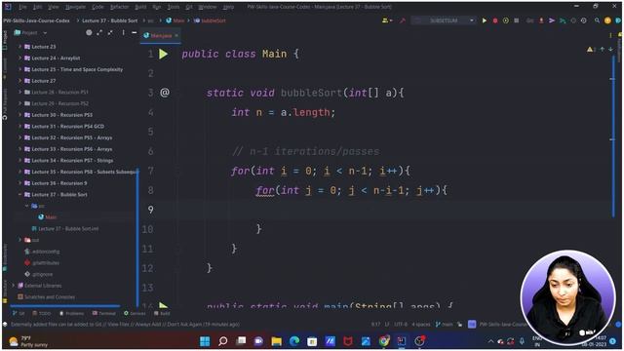
Task: Open TODO tool window tab
Action: pyautogui.click(x=42, y=313)
